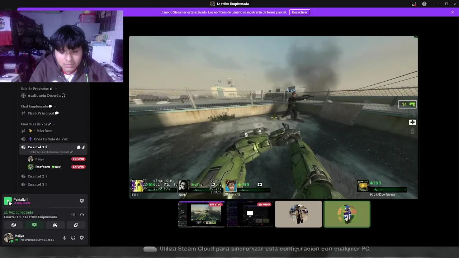Viewport: 459px width, 258px height.
Task: Collapse the Cuarteles de Voz category
Action: 38,124
